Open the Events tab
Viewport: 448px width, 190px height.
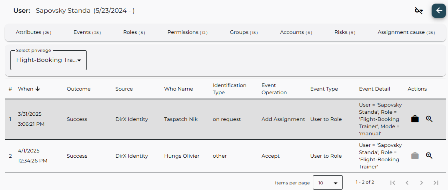coord(87,32)
